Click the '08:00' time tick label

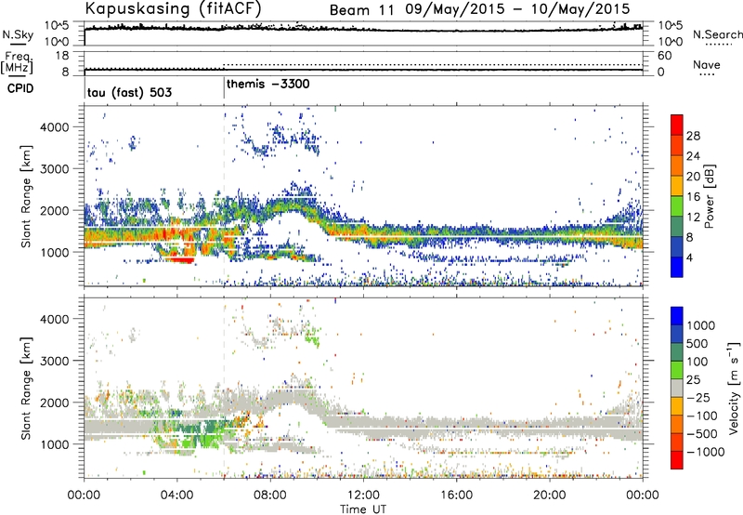tap(270, 495)
